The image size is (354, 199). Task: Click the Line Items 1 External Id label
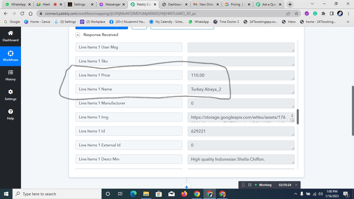pyautogui.click(x=129, y=145)
